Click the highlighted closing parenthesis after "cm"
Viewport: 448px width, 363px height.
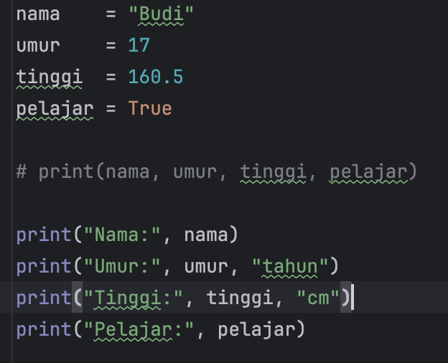[345, 298]
